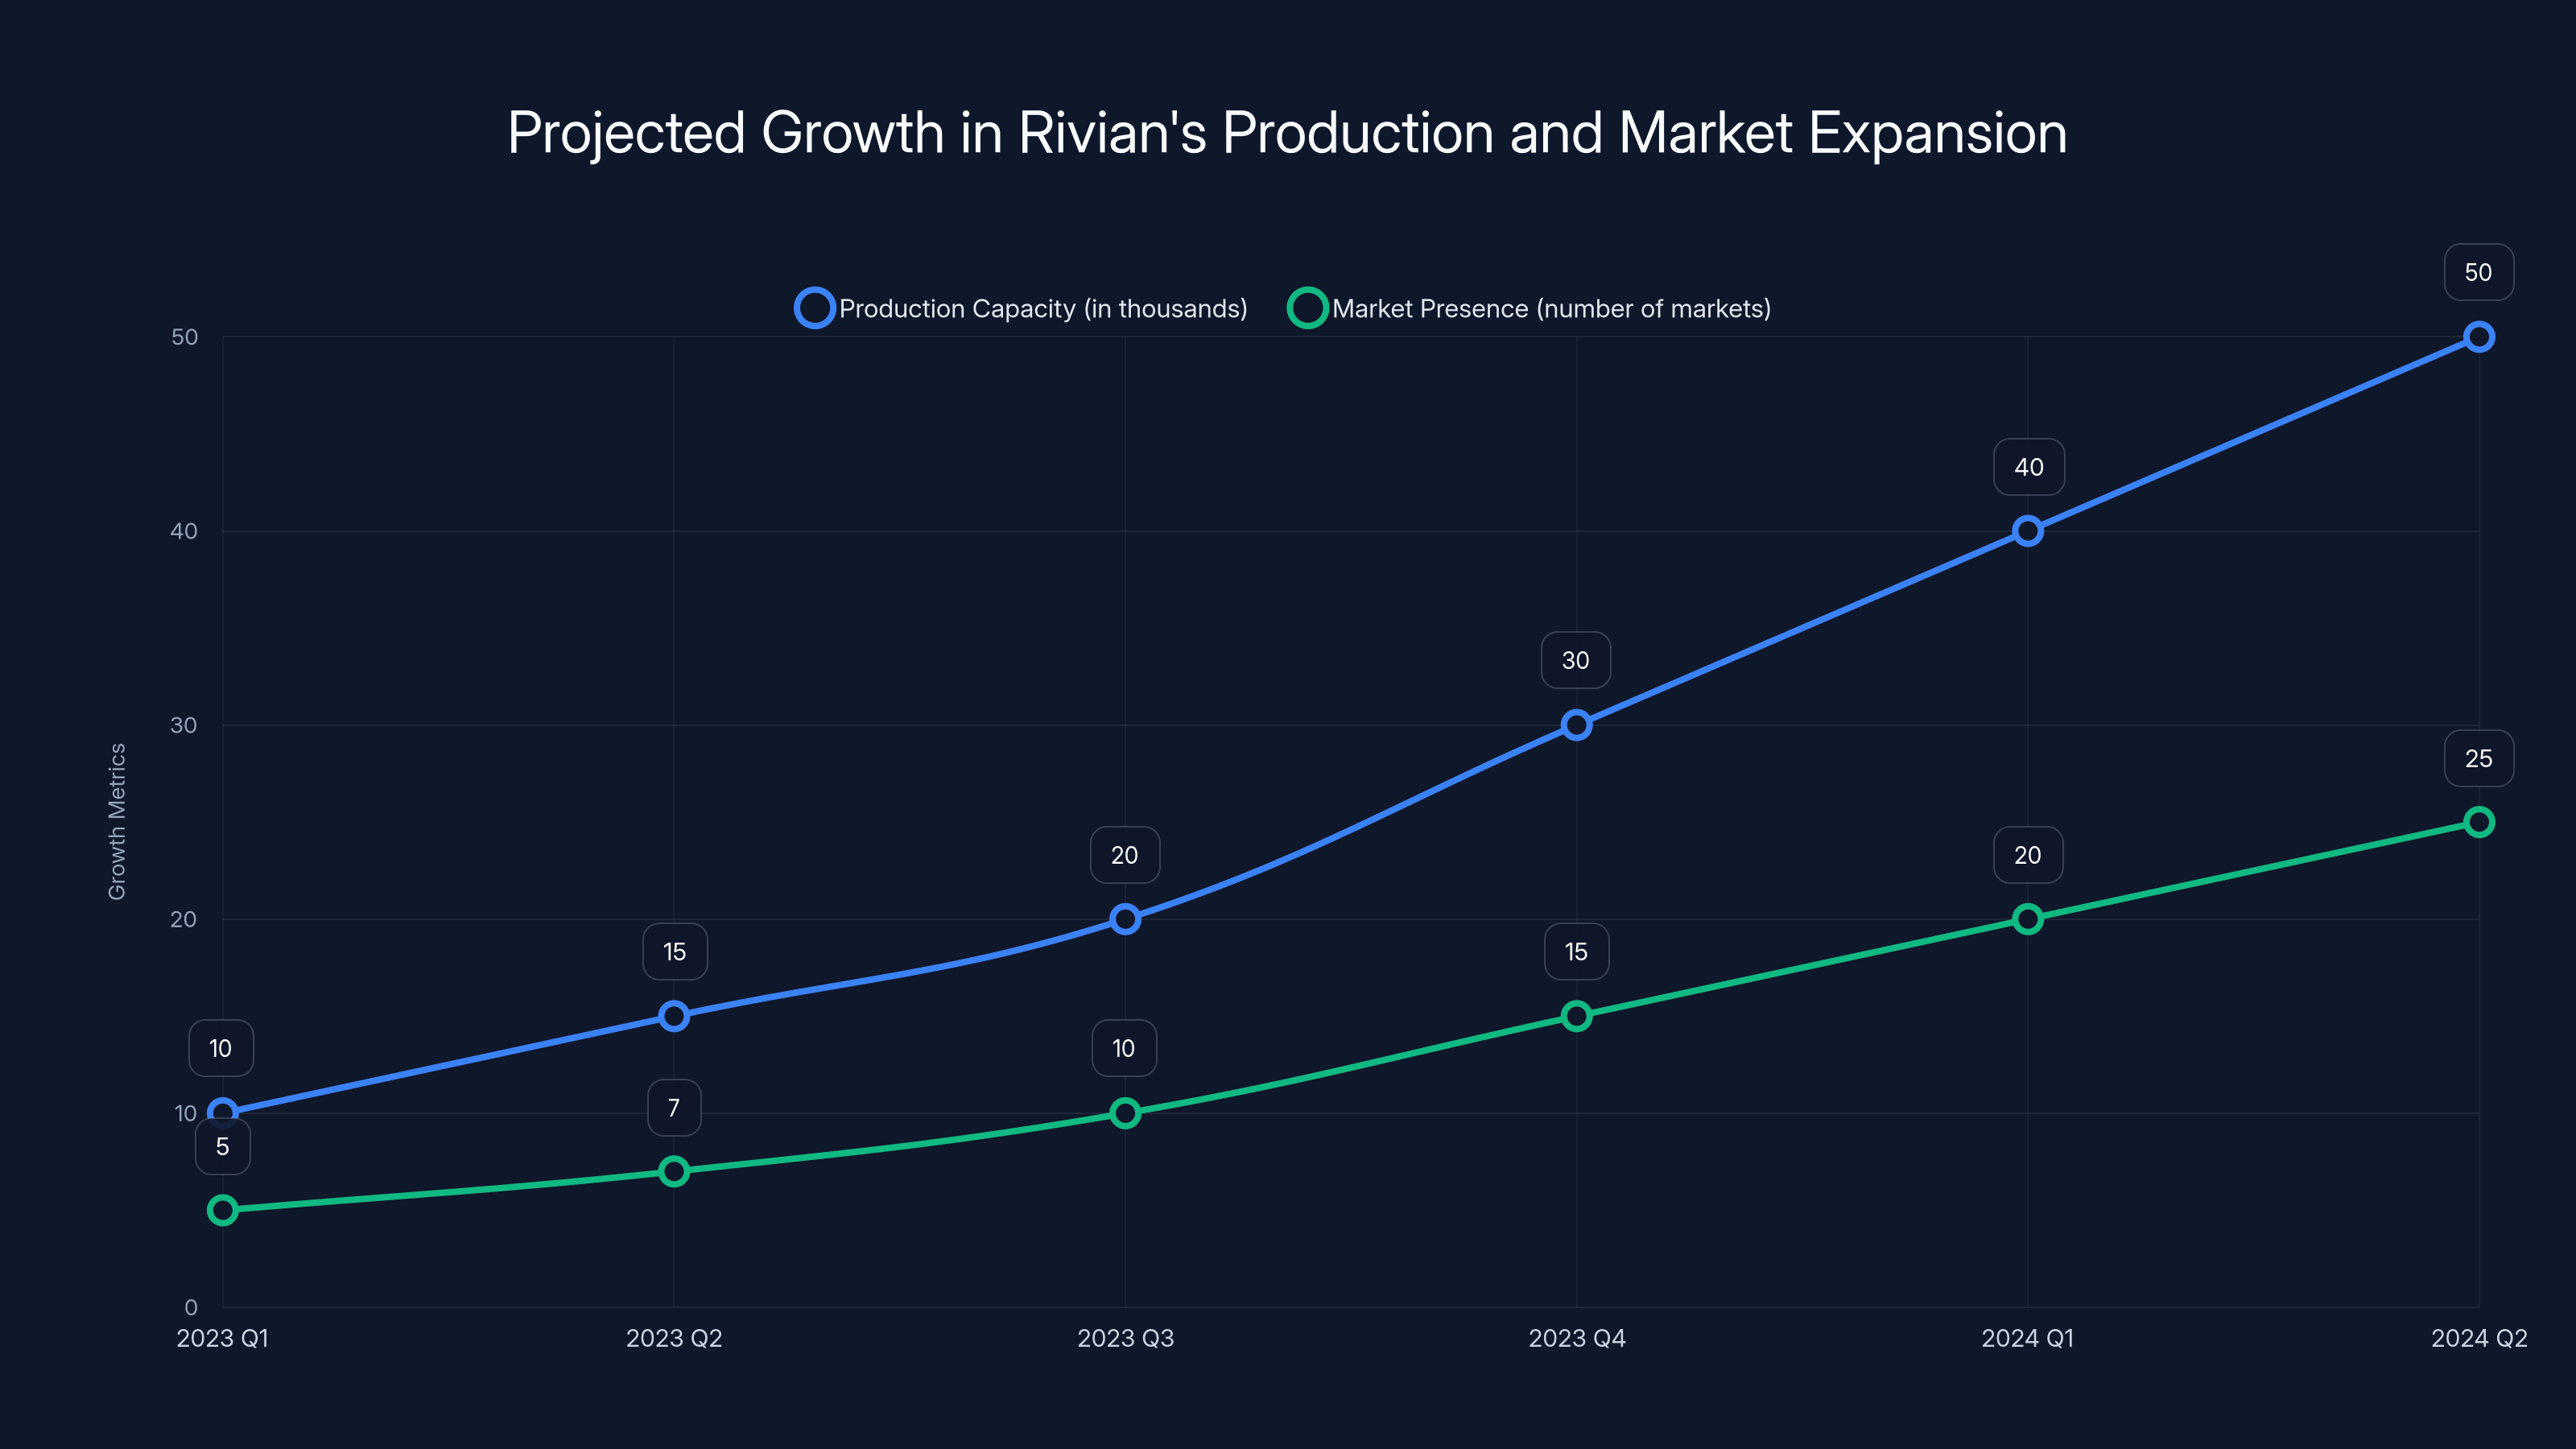The height and width of the screenshot is (1449, 2576).
Task: Select Production Capacity point at 2023 Q3
Action: tap(1125, 919)
